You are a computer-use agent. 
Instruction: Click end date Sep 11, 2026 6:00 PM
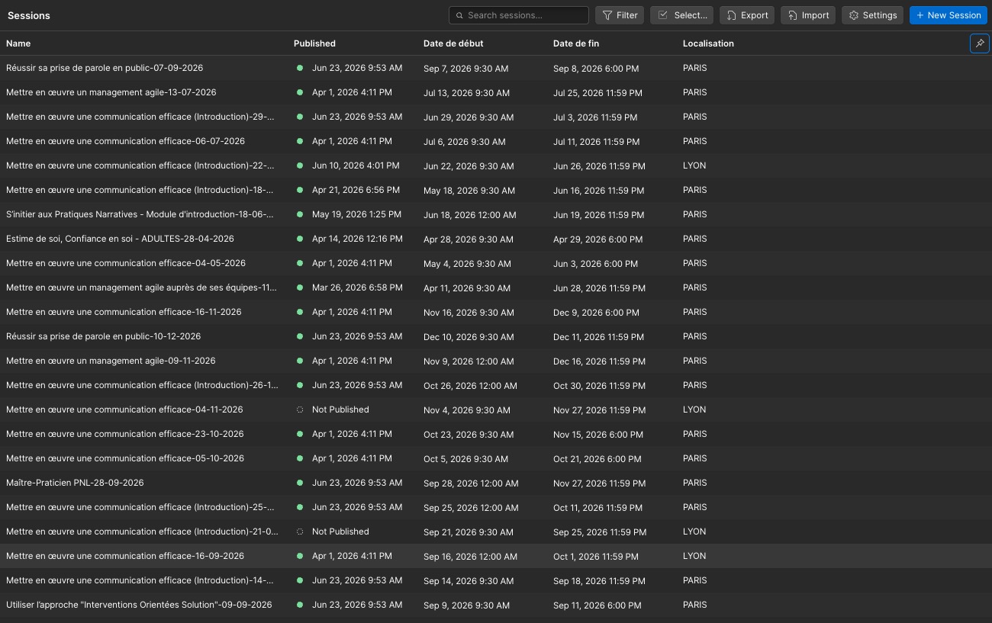click(x=597, y=605)
